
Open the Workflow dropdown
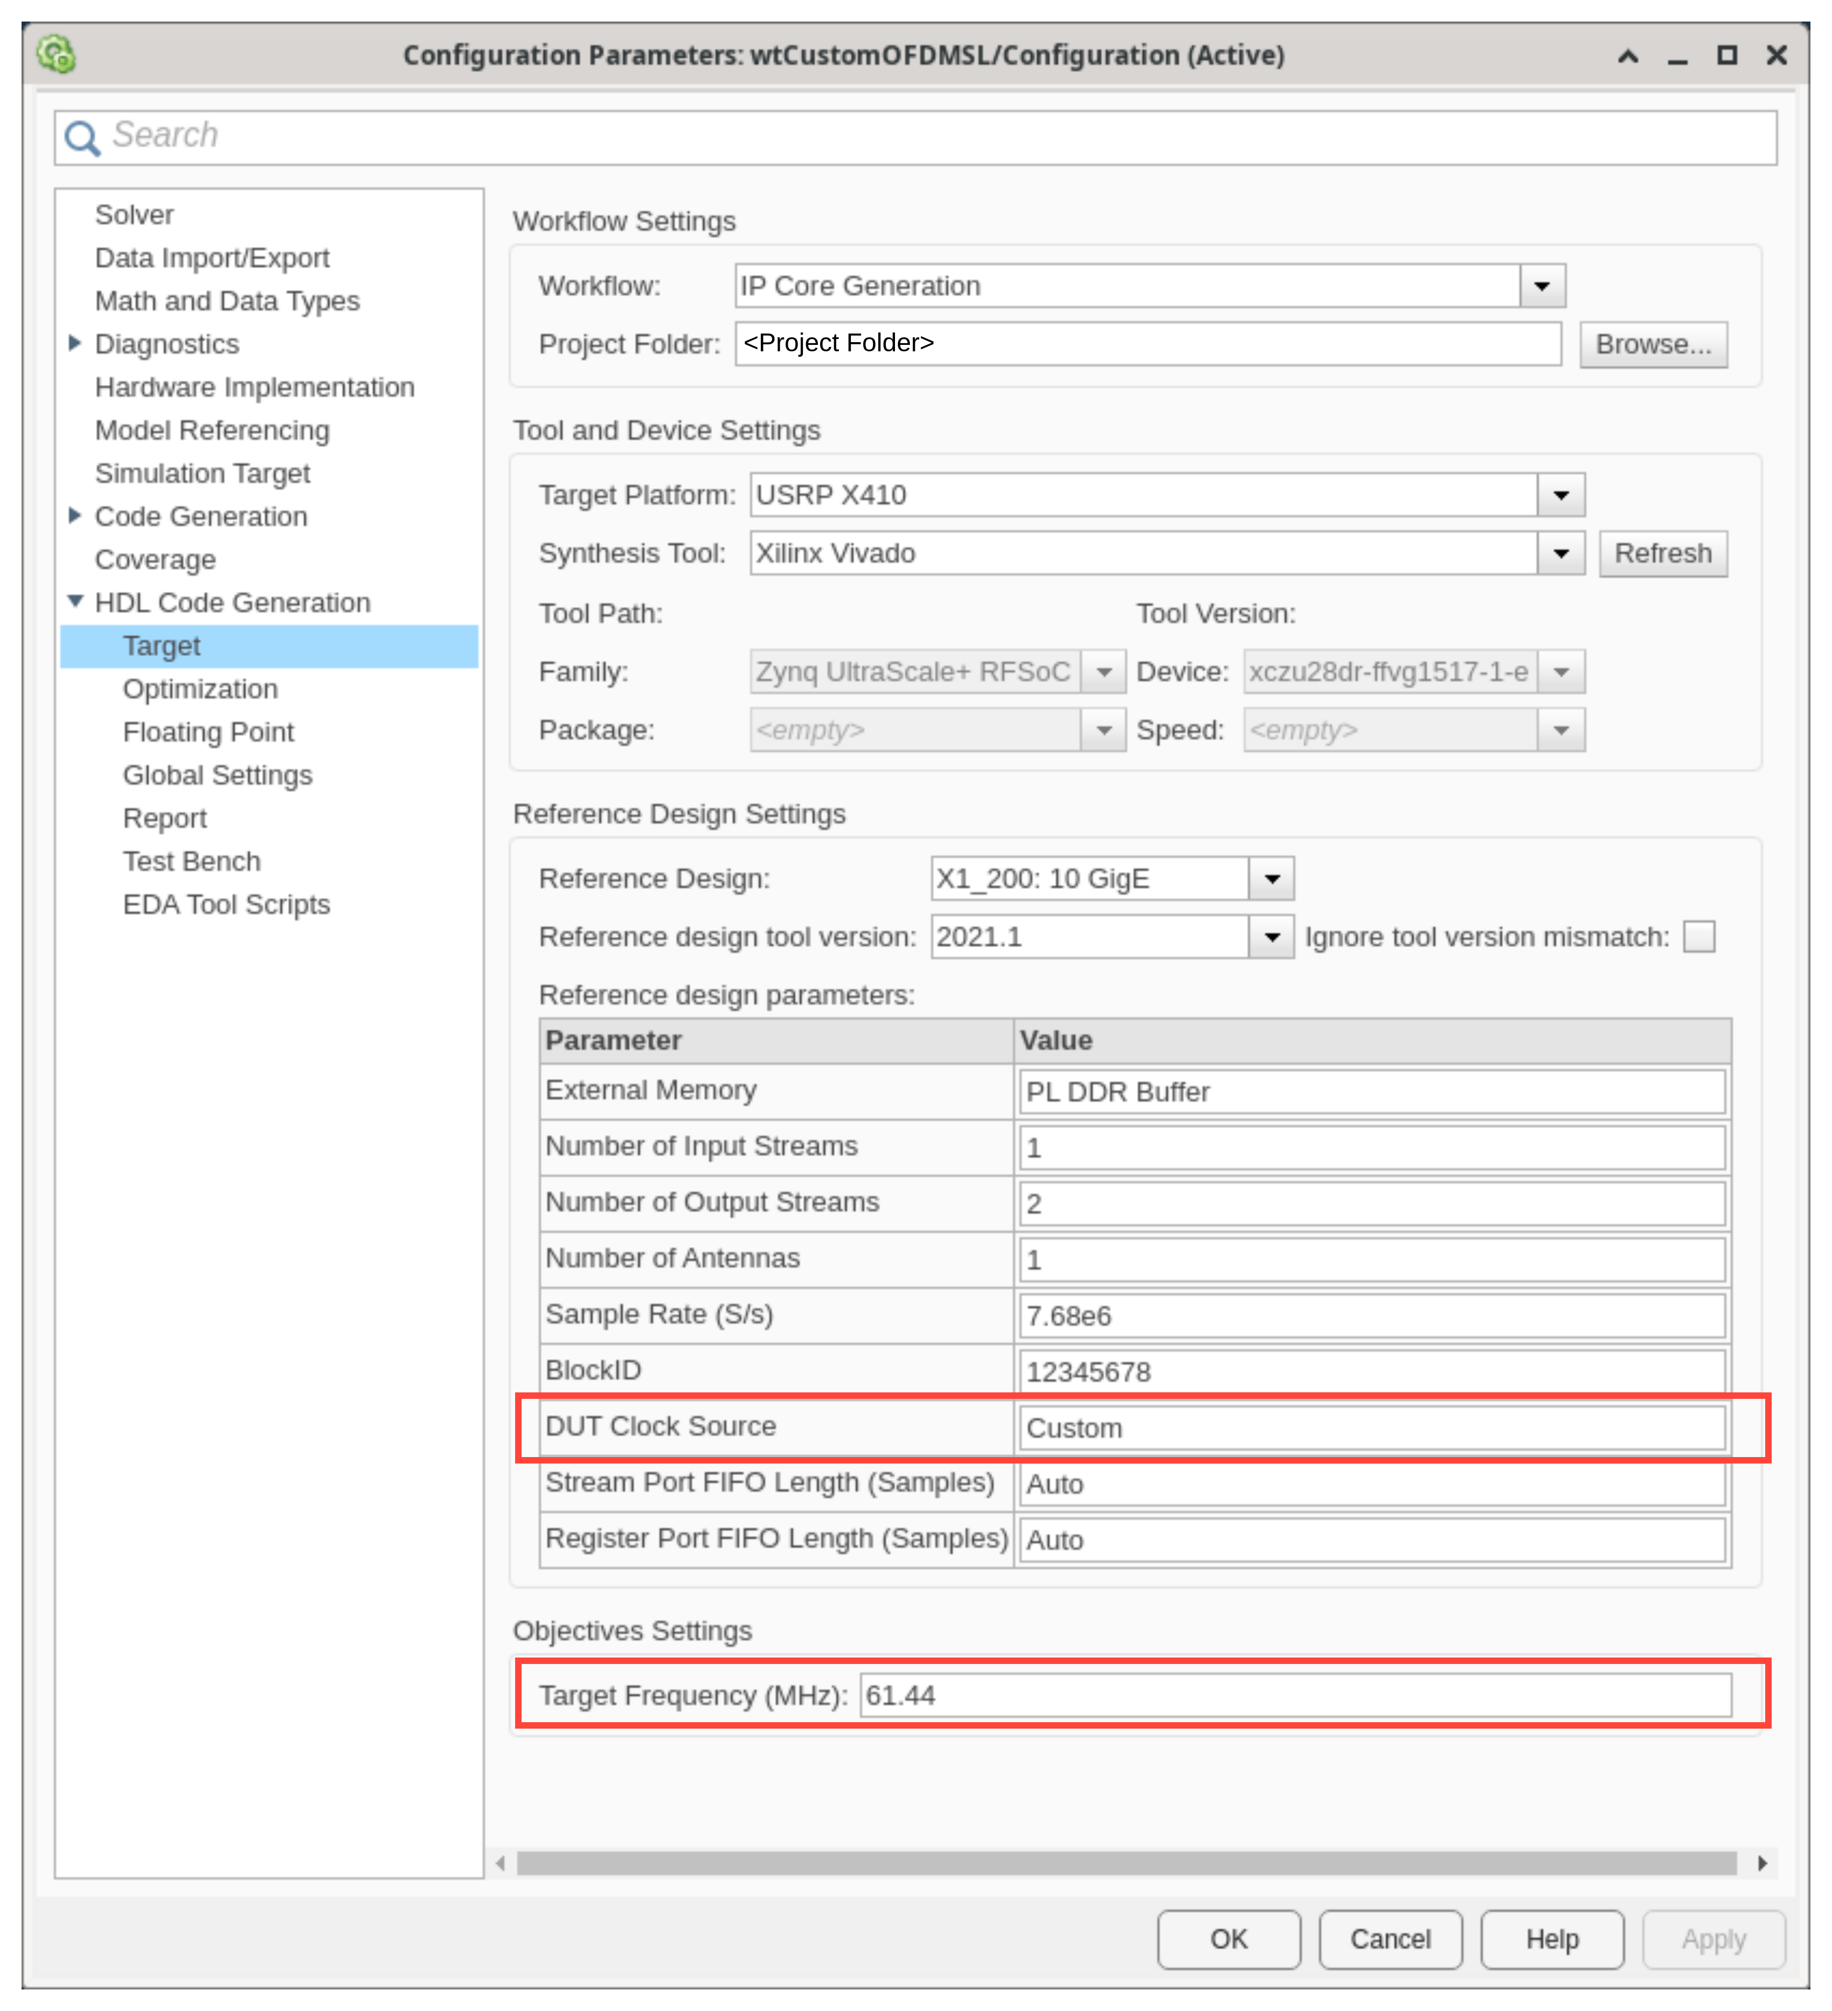click(x=1542, y=286)
